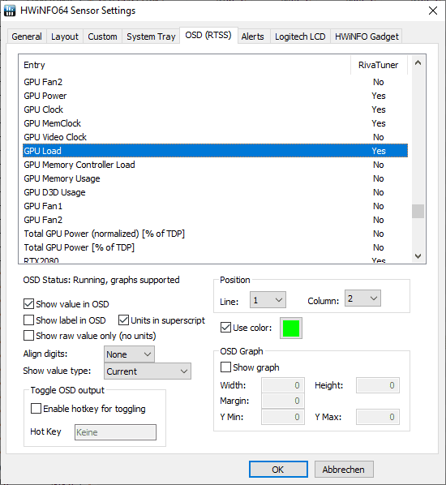Select the GPU Power entry
The image size is (446, 485).
point(215,96)
